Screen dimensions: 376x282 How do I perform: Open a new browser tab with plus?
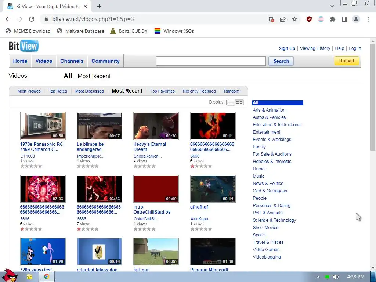point(99,7)
